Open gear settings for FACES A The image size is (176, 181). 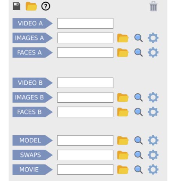coord(153,52)
